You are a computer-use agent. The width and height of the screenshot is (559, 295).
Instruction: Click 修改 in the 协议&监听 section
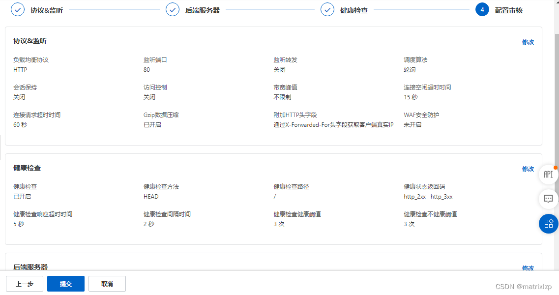click(528, 42)
